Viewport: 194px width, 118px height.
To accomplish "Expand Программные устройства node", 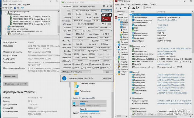I will 6,12.
